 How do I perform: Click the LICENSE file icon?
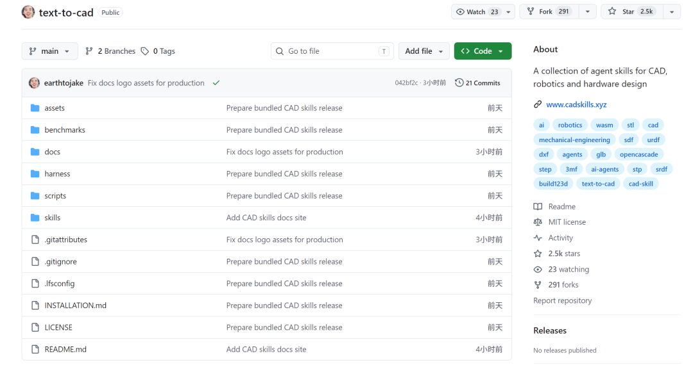point(35,327)
